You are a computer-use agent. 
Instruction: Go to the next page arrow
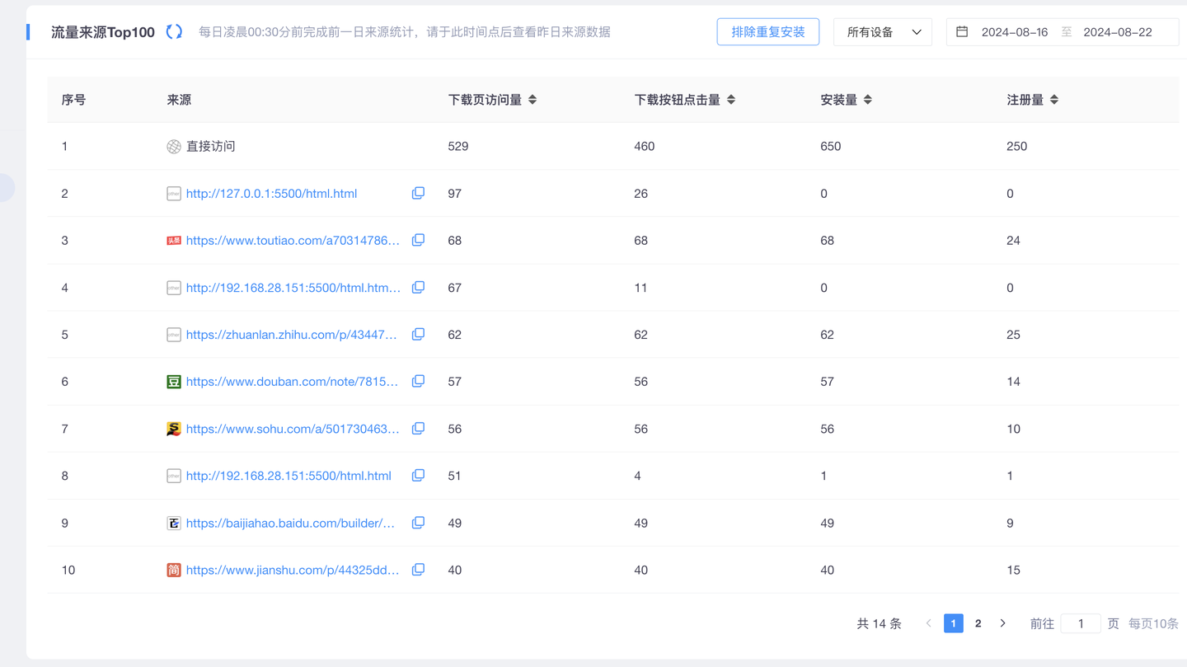(1003, 623)
